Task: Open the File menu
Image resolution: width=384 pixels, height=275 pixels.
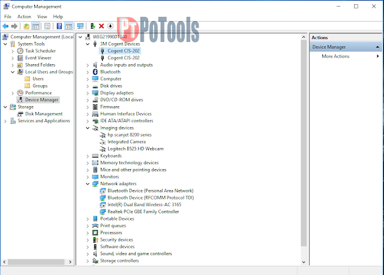Action: click(8, 17)
